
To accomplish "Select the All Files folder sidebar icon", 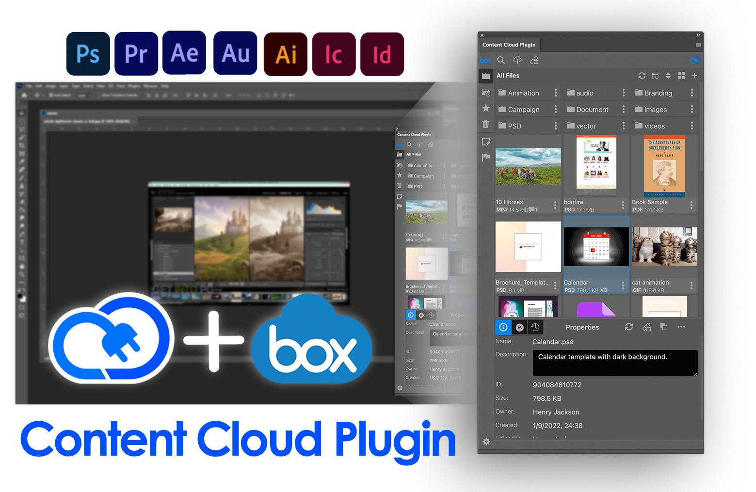I will [485, 76].
